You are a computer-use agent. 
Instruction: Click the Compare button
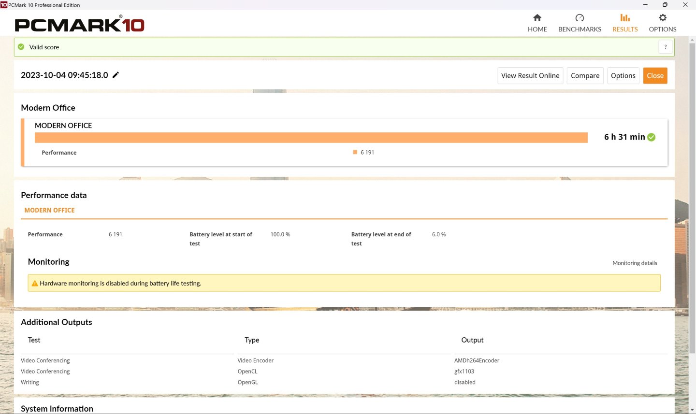point(585,75)
